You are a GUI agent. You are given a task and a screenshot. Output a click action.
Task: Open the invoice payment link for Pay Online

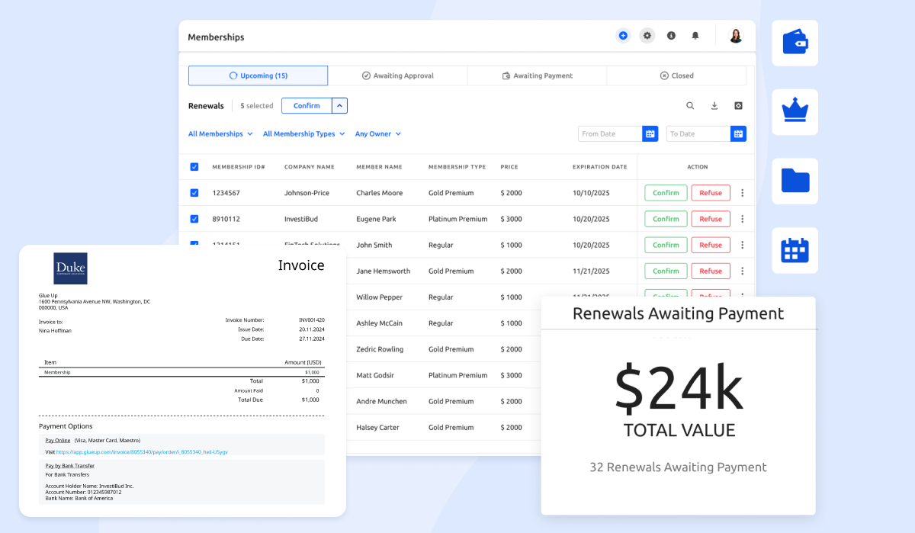tap(57, 440)
